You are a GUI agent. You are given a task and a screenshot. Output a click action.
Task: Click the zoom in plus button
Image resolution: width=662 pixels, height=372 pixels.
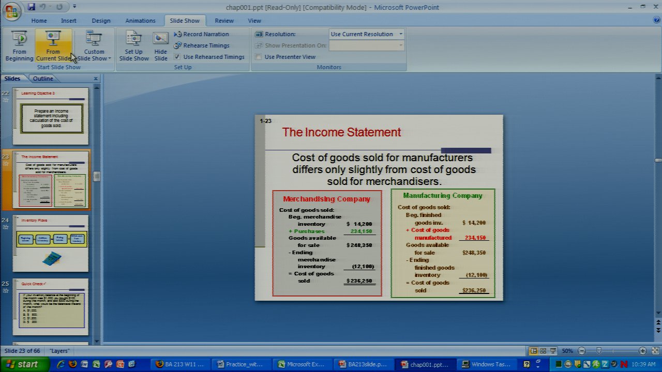point(642,351)
